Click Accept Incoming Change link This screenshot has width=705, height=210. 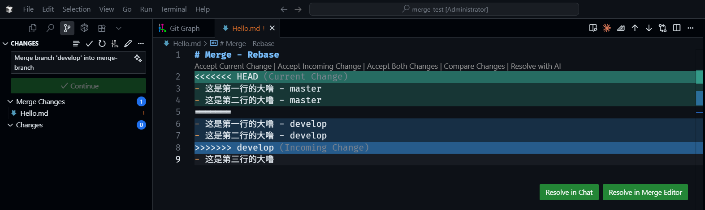coord(319,66)
